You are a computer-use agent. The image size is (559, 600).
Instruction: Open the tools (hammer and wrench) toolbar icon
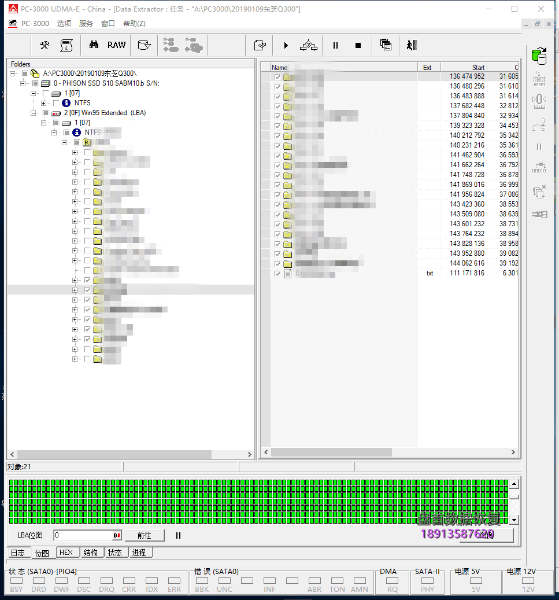pyautogui.click(x=45, y=45)
